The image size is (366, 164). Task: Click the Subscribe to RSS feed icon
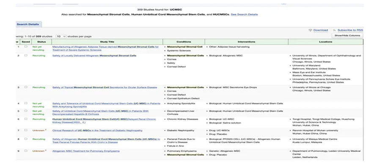point(335,30)
